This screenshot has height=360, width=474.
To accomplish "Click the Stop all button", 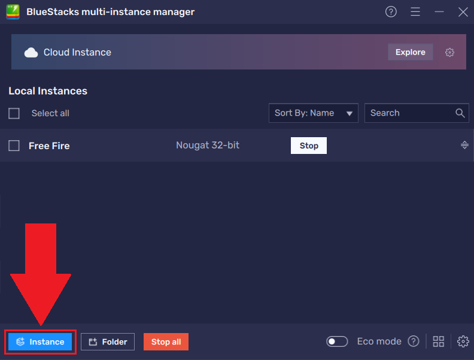I will tap(166, 342).
